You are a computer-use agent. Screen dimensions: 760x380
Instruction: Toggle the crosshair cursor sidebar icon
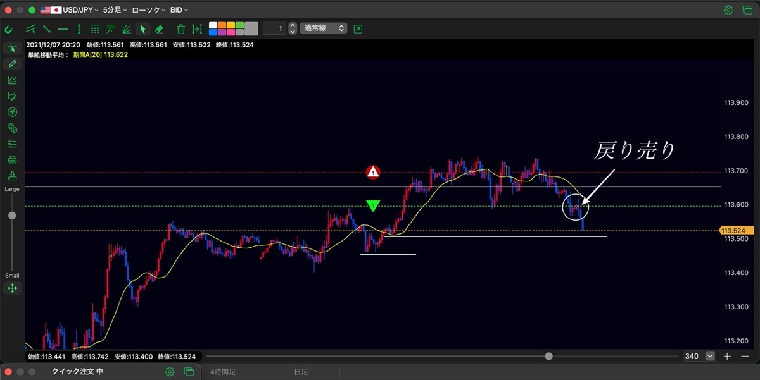coord(12,48)
